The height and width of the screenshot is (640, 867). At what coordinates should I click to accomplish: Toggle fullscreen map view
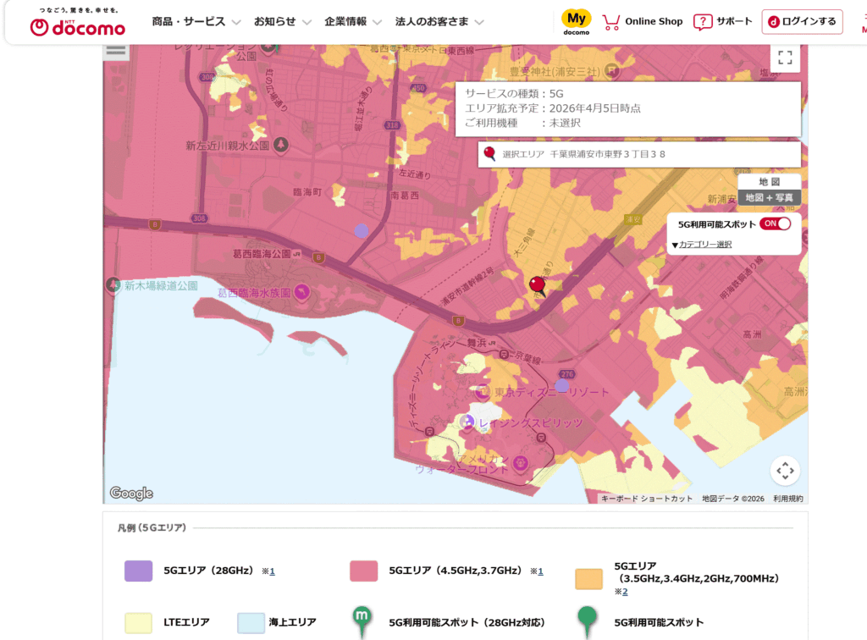[785, 58]
